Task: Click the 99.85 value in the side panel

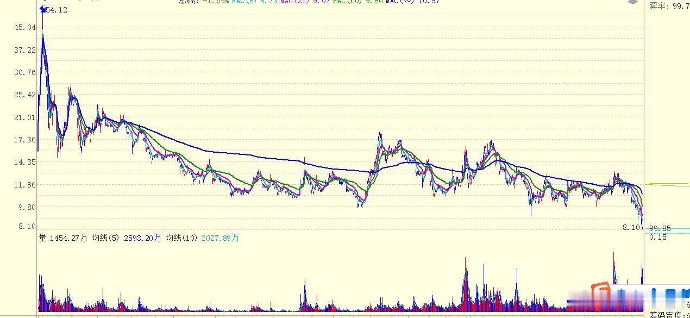Action: coord(660,229)
